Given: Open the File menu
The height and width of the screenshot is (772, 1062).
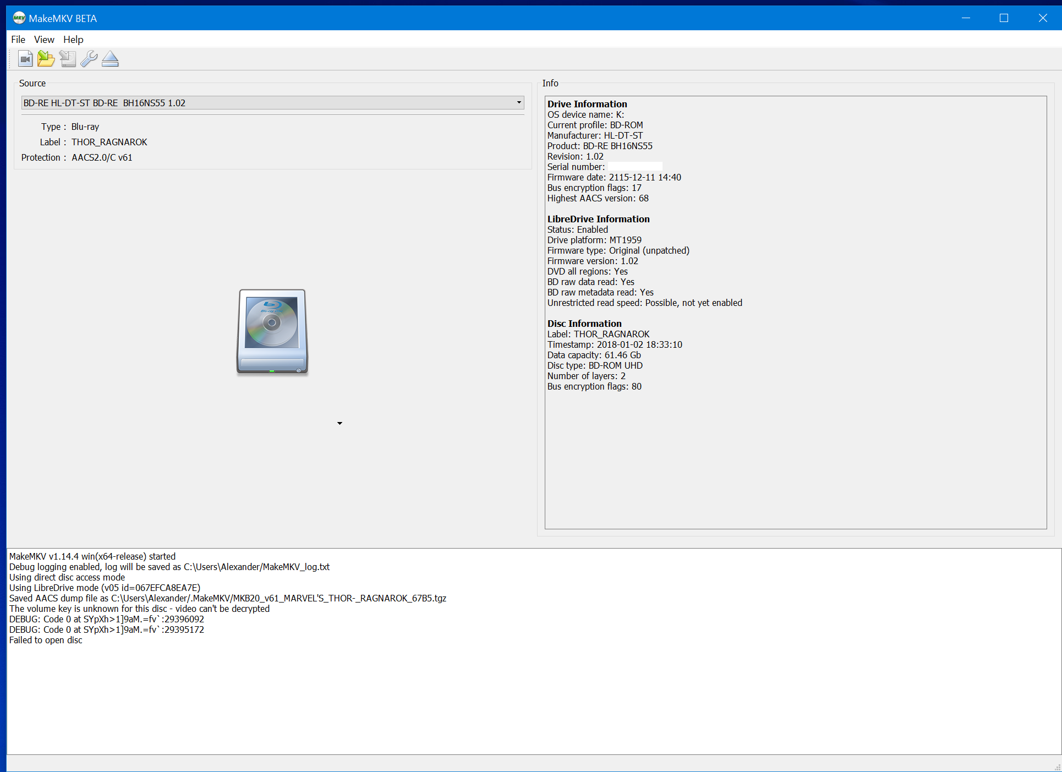Looking at the screenshot, I should point(18,40).
